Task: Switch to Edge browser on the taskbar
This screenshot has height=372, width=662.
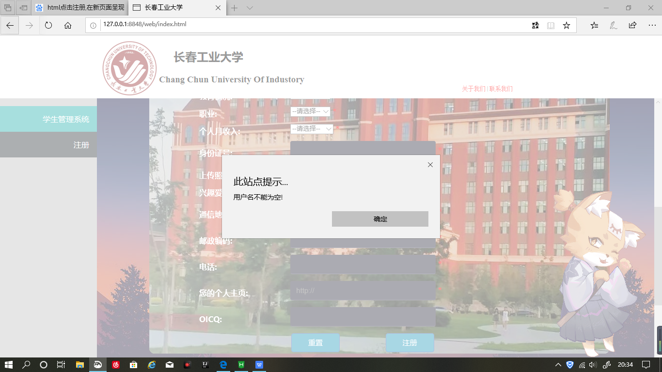Action: pyautogui.click(x=223, y=365)
